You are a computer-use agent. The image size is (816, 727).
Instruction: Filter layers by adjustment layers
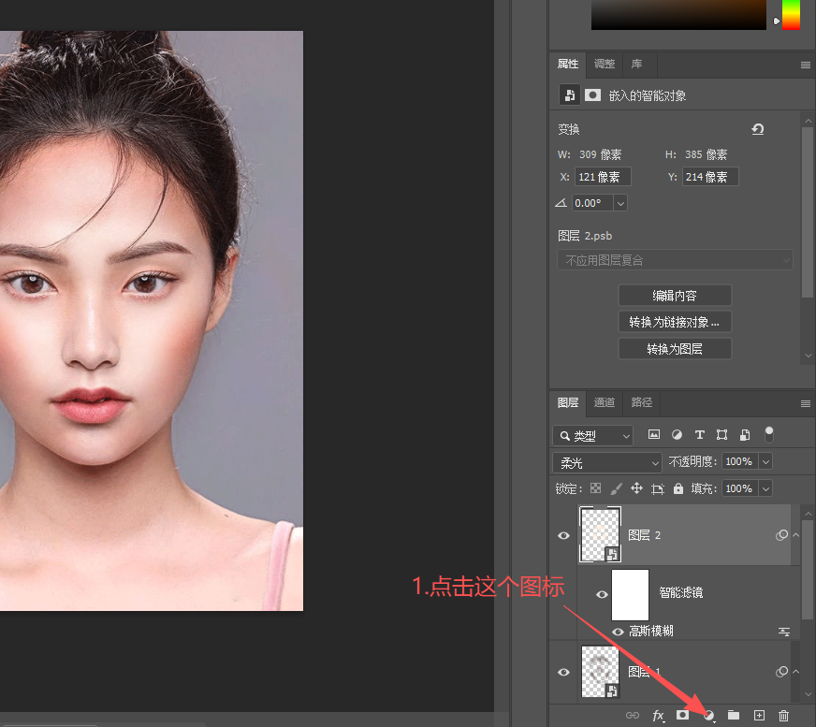677,434
